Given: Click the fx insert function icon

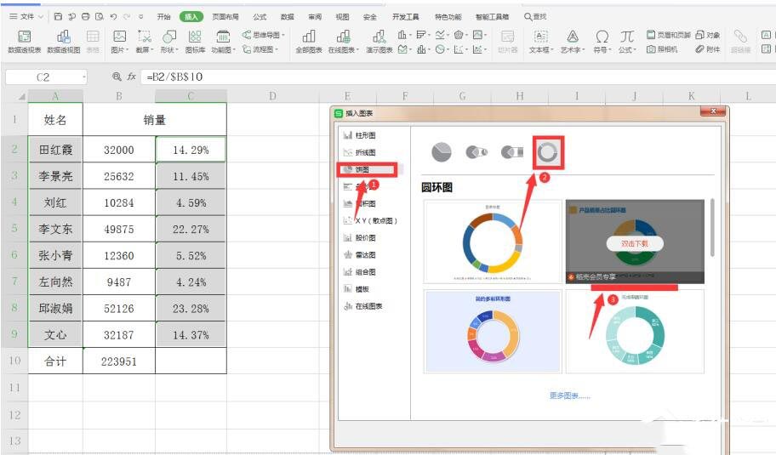Looking at the screenshot, I should (x=131, y=77).
